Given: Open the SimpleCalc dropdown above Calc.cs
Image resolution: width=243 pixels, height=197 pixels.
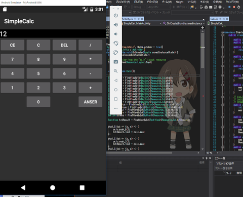Looking at the screenshot, I should [225, 23].
